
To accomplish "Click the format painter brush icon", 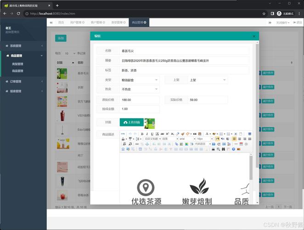I will click(x=182, y=134).
